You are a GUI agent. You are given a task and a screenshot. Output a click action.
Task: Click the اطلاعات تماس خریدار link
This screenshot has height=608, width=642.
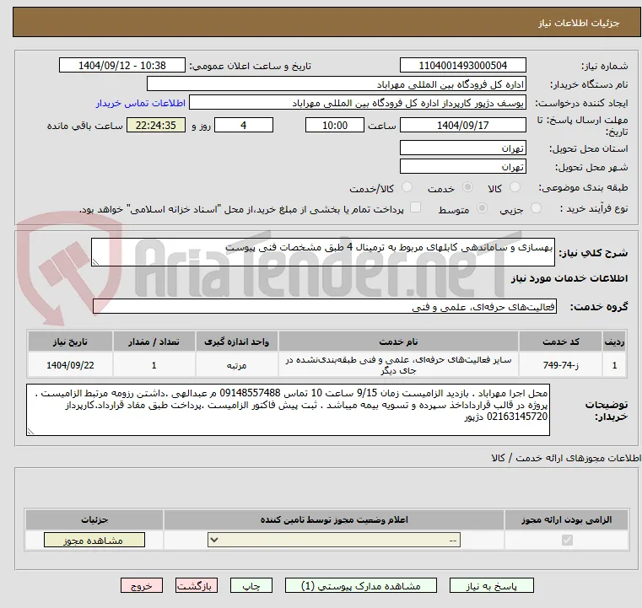pyautogui.click(x=141, y=103)
